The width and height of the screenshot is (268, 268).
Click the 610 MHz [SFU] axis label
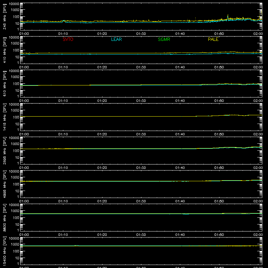5,83
